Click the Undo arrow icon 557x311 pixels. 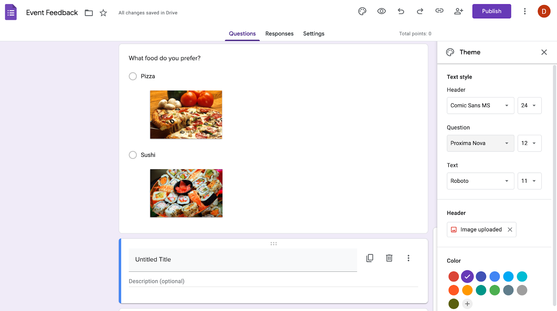[401, 11]
